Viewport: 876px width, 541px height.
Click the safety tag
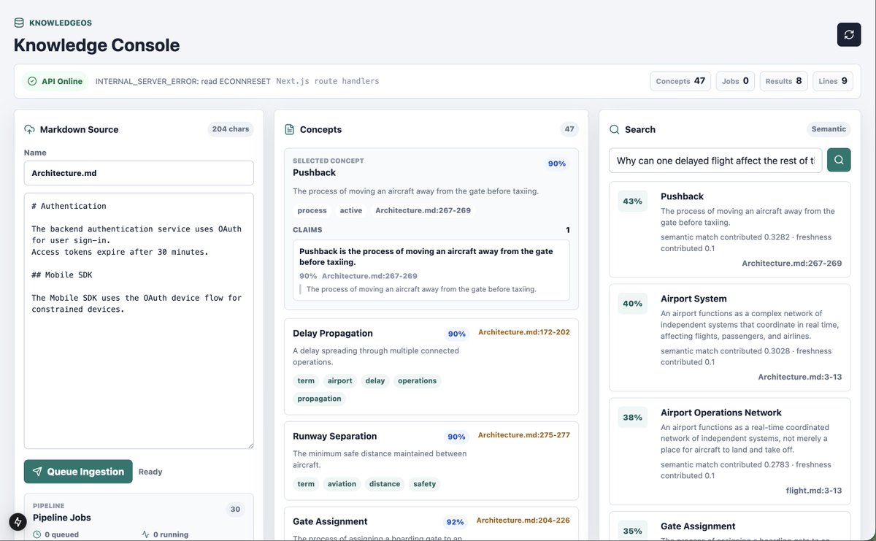click(424, 483)
